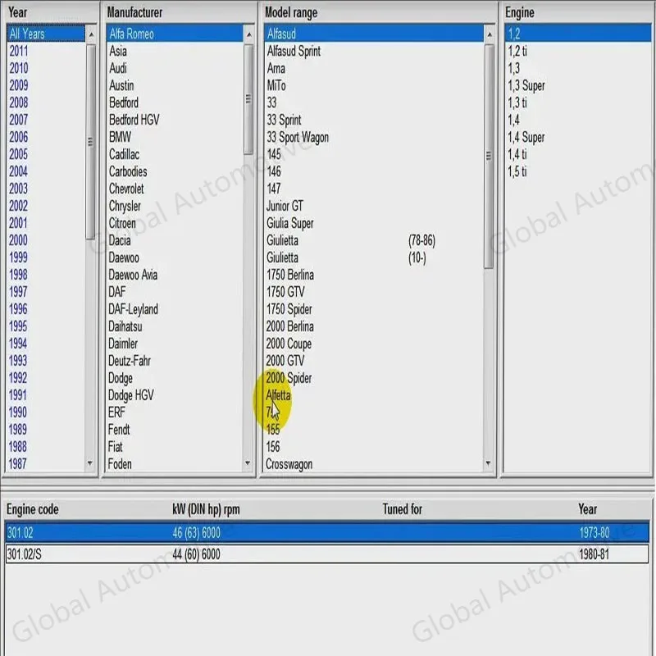This screenshot has height=656, width=656.
Task: Select Audi manufacturer
Action: [x=118, y=68]
